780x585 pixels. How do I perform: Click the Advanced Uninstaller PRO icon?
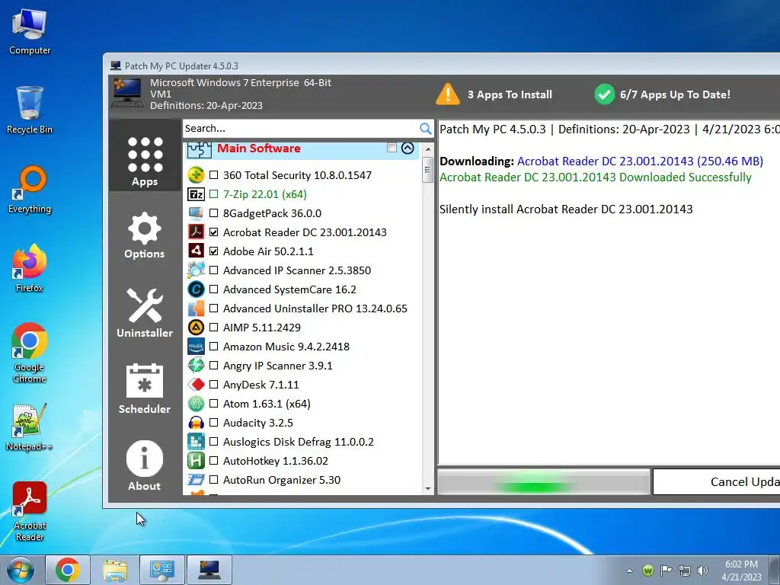pos(196,308)
